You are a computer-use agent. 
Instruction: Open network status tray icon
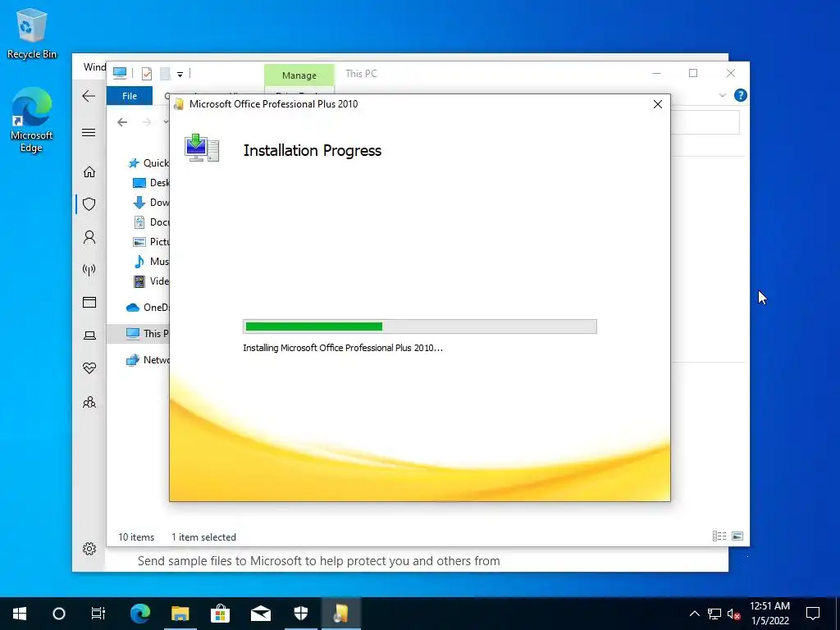[x=714, y=614]
